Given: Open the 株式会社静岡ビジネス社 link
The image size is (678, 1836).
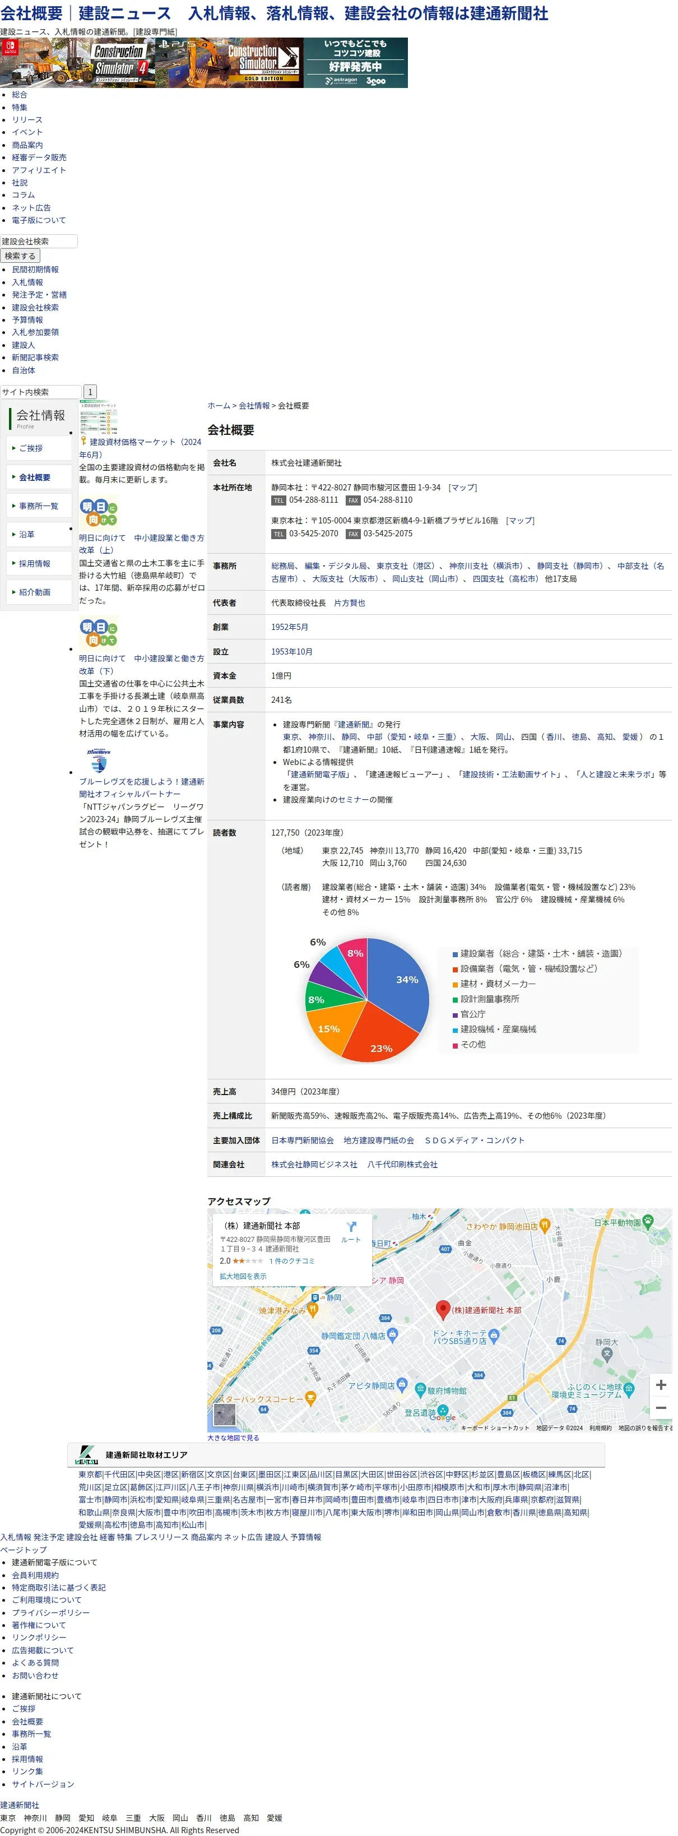Looking at the screenshot, I should (x=314, y=1165).
